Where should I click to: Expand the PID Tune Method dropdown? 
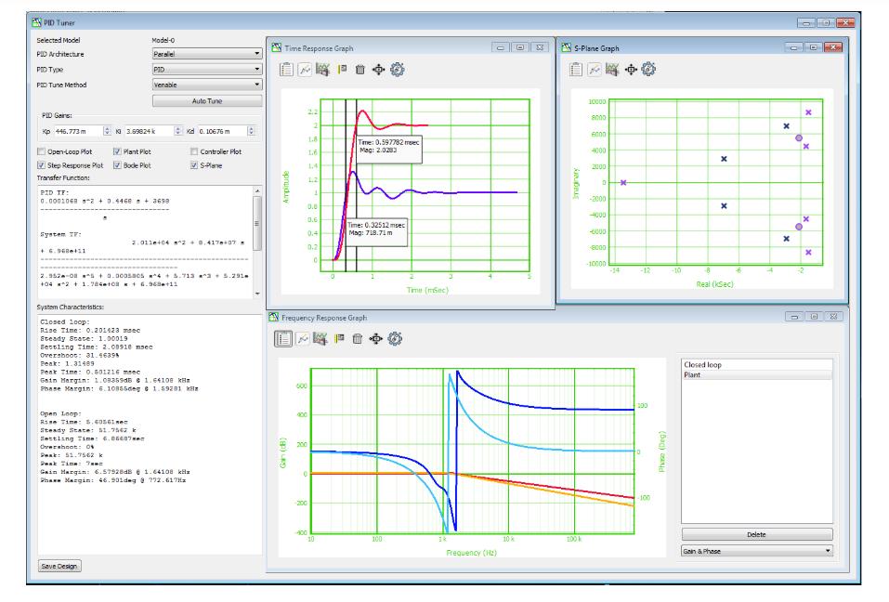pos(206,85)
